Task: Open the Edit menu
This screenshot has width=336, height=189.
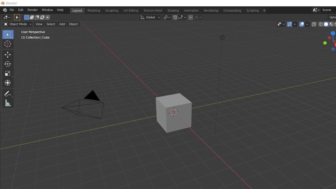Action: click(21, 10)
